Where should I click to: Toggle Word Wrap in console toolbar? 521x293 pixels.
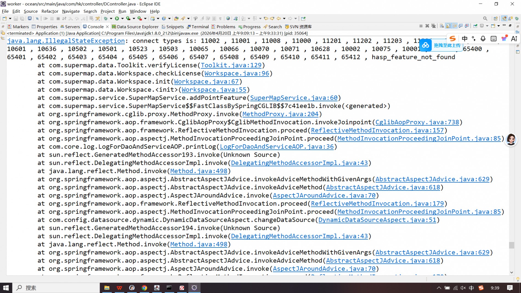click(455, 26)
